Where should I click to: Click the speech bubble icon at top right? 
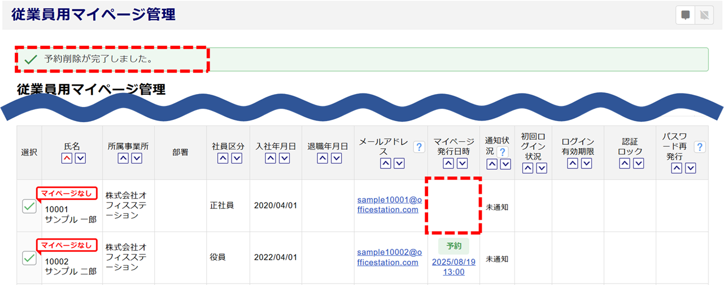point(685,15)
